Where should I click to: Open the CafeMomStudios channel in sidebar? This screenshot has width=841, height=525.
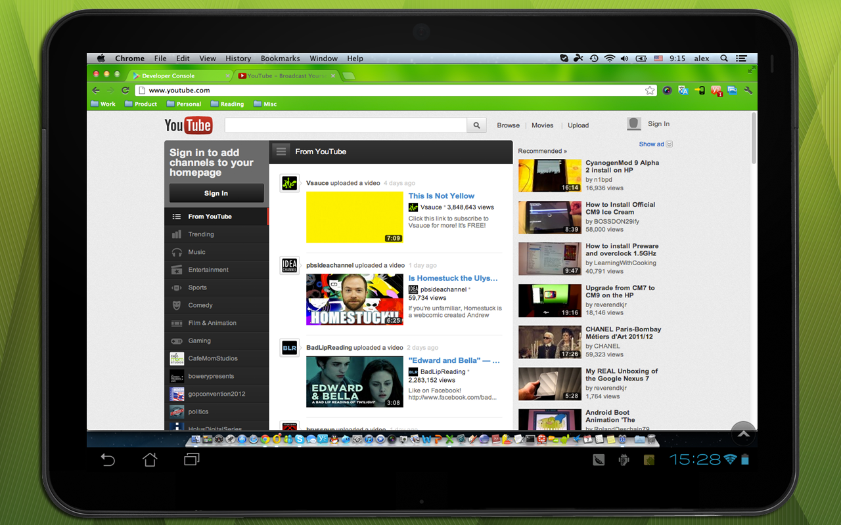[216, 358]
